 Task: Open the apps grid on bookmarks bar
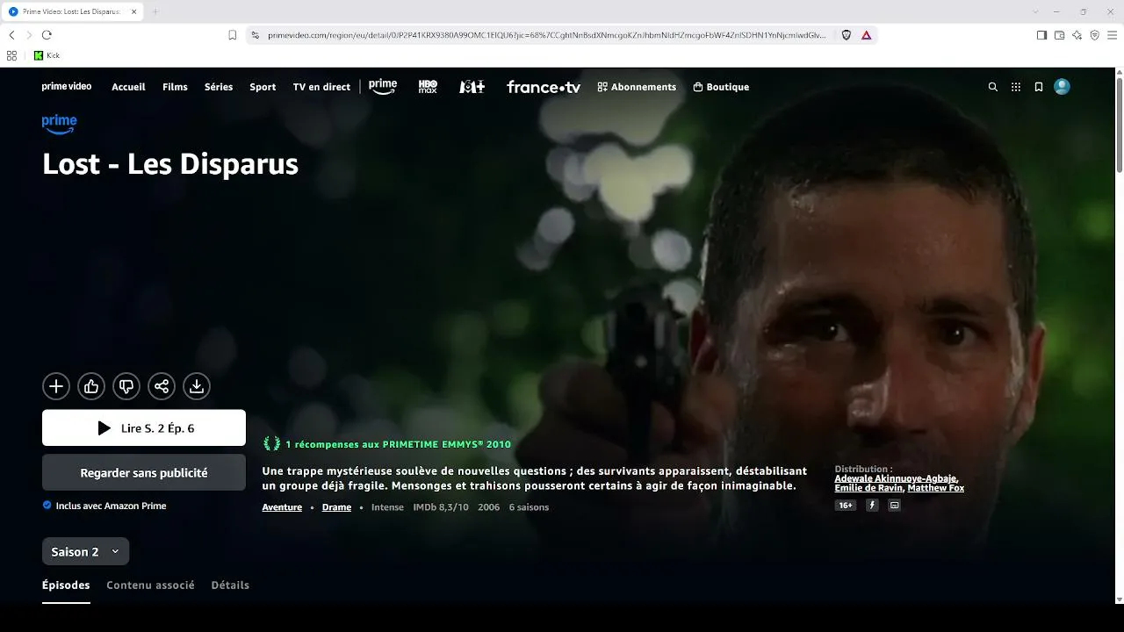[x=11, y=55]
